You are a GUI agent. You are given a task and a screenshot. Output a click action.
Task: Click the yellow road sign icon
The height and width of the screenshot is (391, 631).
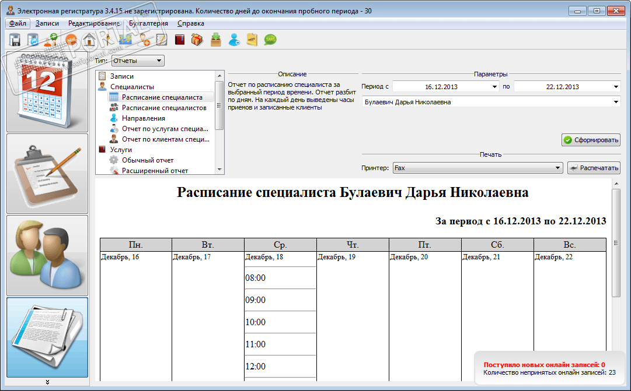tap(107, 40)
